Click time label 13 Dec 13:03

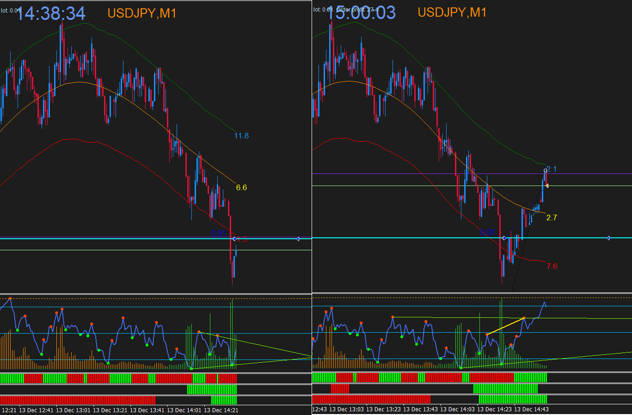[346, 409]
